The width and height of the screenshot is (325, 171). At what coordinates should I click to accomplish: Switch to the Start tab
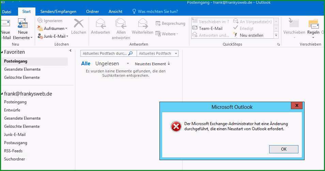(27, 12)
